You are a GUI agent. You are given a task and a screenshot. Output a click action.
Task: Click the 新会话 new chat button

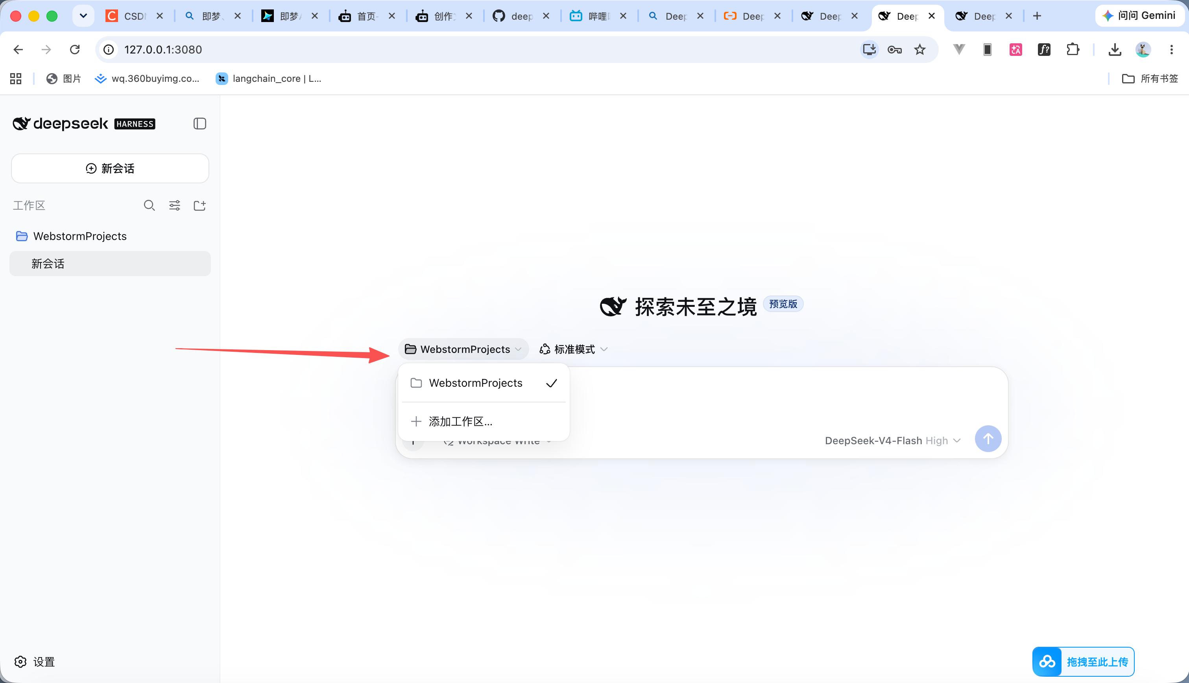click(x=110, y=168)
